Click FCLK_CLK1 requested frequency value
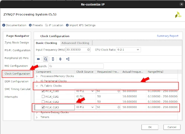This screenshot has height=134, width=185. (99, 97)
